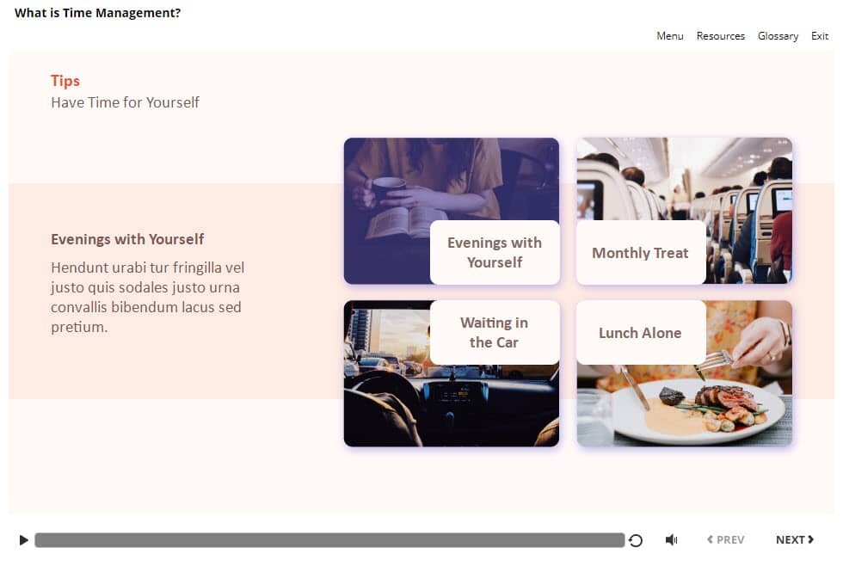This screenshot has height=566, width=843.
Task: Open the Glossary link
Action: point(778,36)
